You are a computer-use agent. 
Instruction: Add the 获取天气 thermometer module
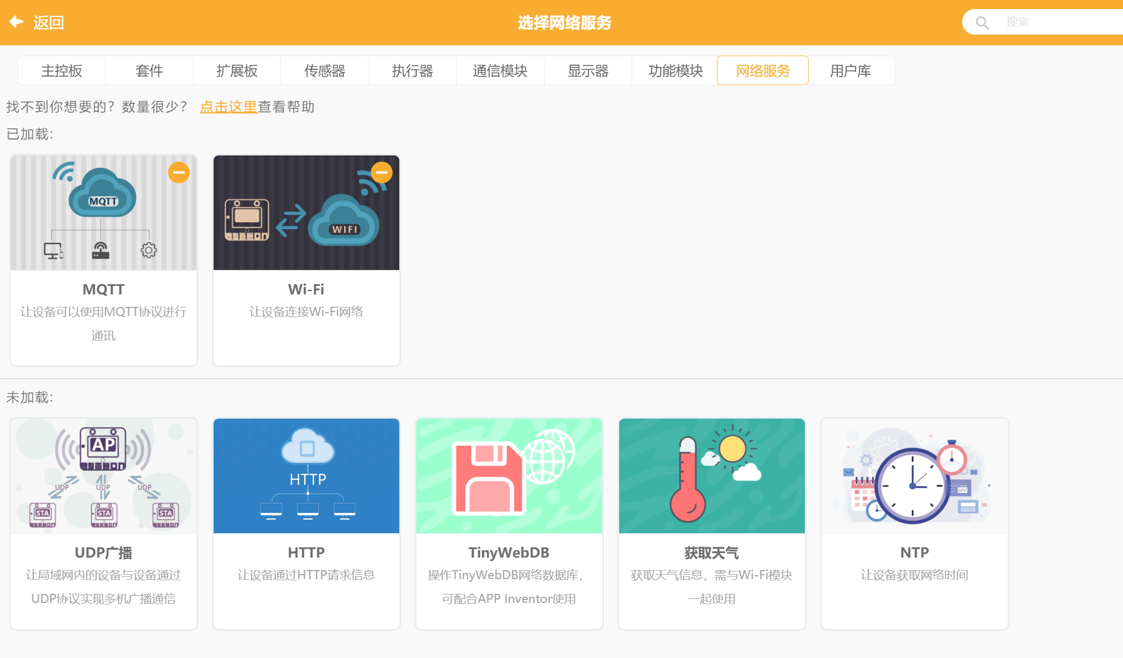711,475
